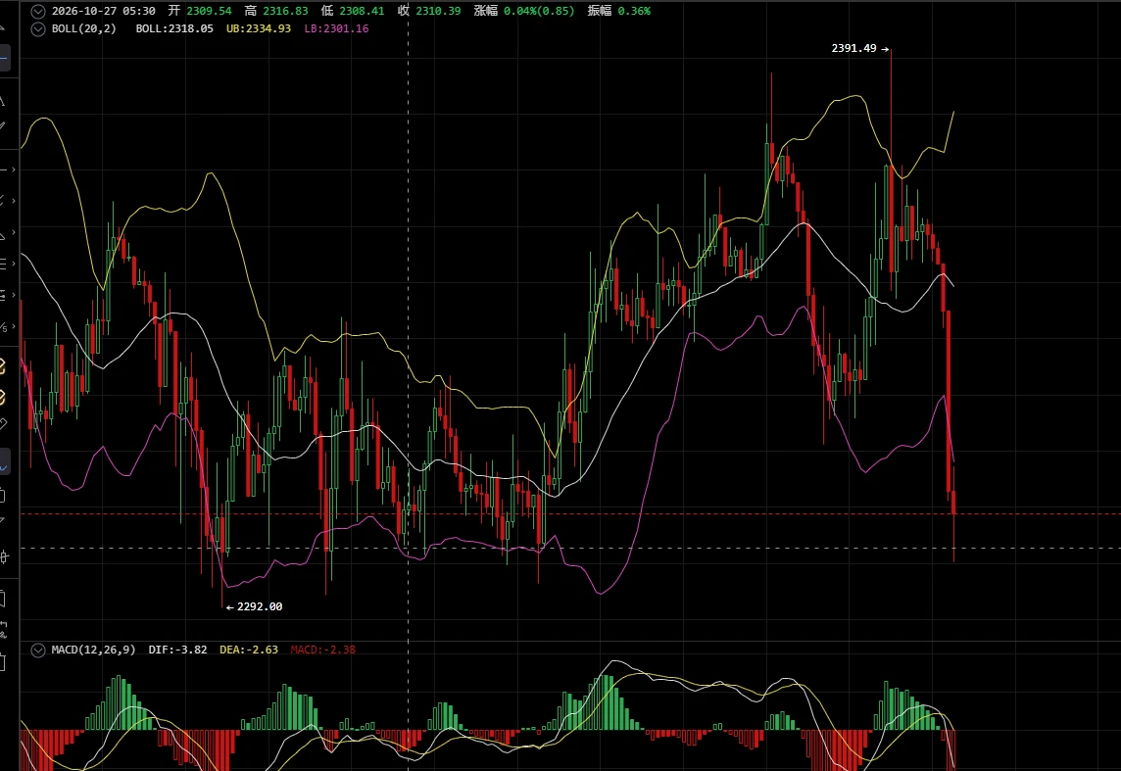Select the high price 2316.83
Image resolution: width=1121 pixels, height=771 pixels.
[285, 11]
